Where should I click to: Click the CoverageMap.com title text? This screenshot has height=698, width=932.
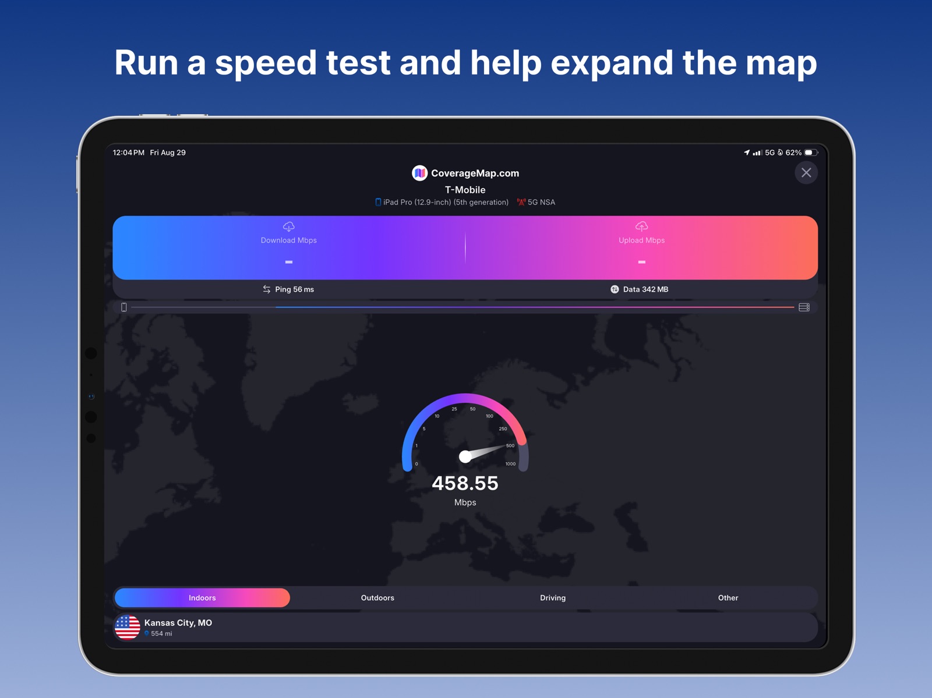pos(475,173)
